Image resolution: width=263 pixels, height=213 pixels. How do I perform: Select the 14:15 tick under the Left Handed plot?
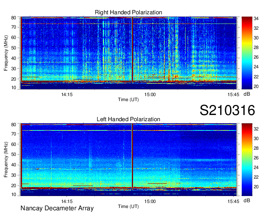click(67, 201)
